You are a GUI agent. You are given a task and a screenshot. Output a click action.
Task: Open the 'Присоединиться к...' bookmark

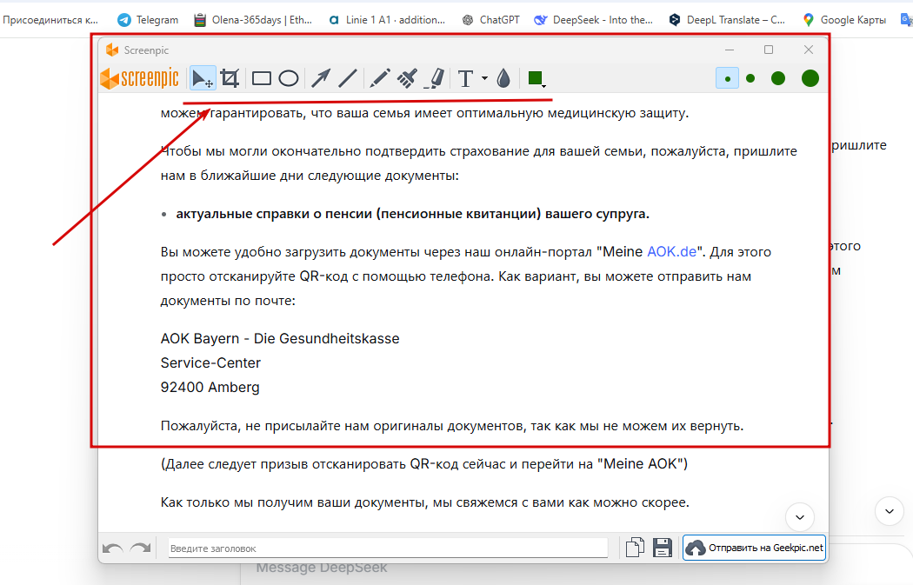click(x=50, y=20)
